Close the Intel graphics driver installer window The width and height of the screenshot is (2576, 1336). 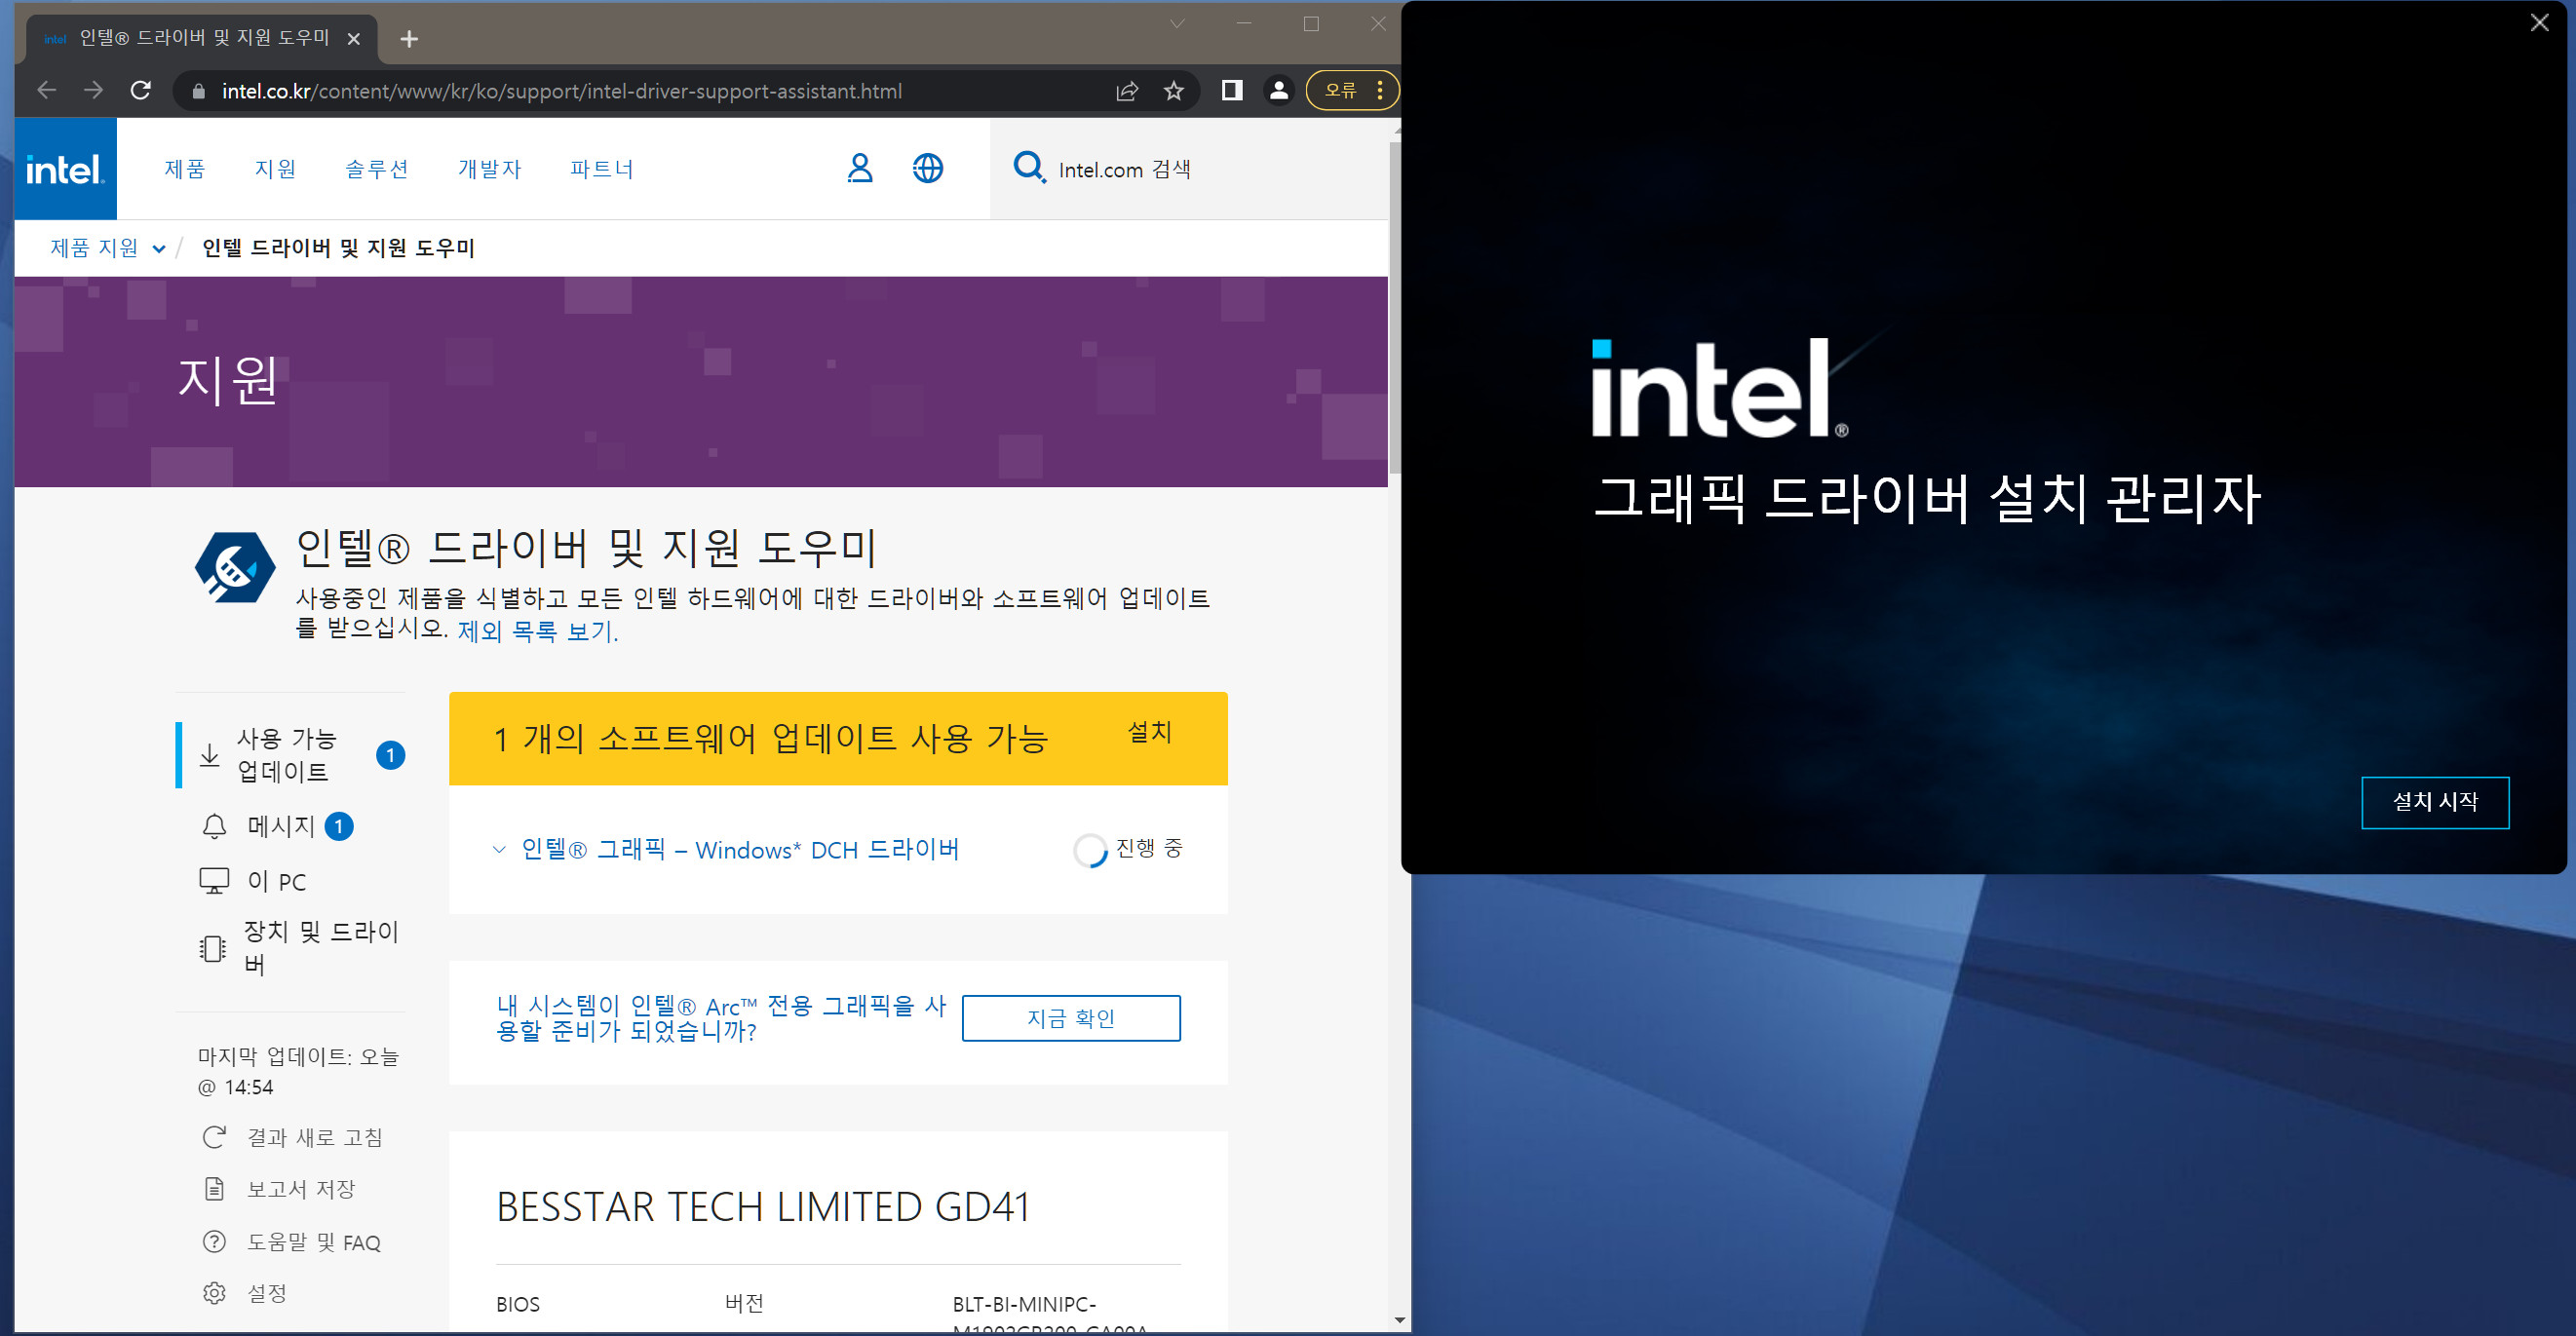click(2539, 23)
